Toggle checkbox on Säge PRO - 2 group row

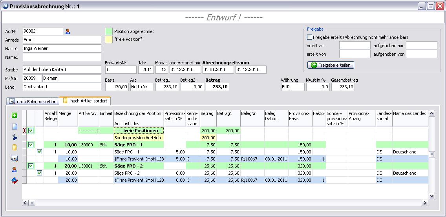(31, 166)
